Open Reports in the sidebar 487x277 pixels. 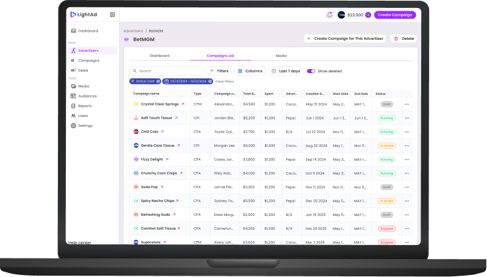(84, 106)
